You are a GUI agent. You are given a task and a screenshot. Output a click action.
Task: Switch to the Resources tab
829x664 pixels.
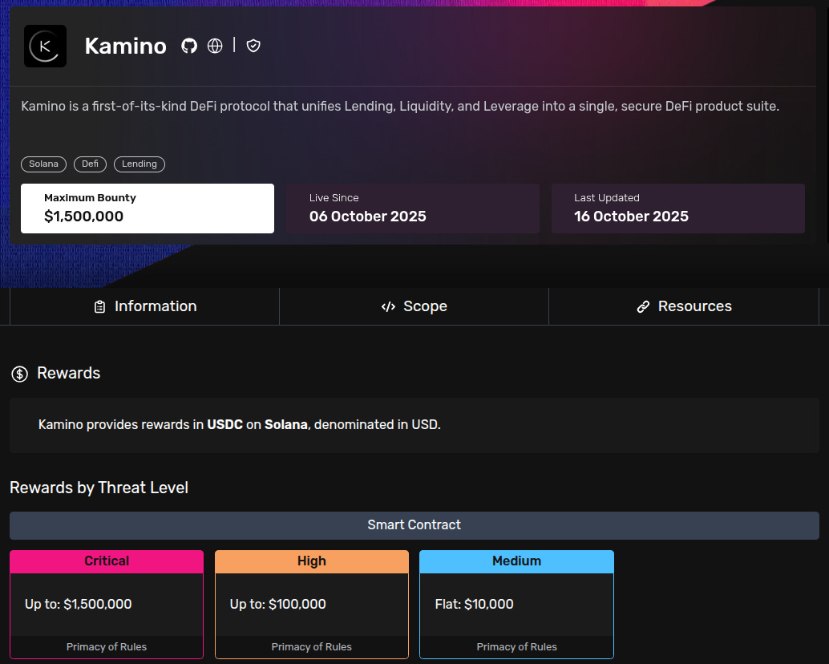click(x=684, y=306)
